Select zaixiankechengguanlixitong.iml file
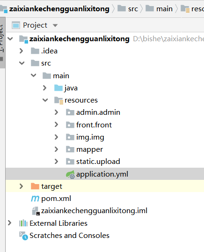Image resolution: width=204 pixels, height=252 pixels. 94,211
